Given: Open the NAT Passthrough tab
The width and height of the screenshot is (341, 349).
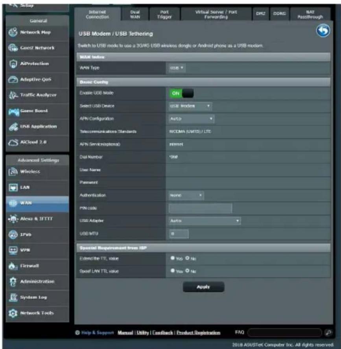Looking at the screenshot, I should coord(310,14).
